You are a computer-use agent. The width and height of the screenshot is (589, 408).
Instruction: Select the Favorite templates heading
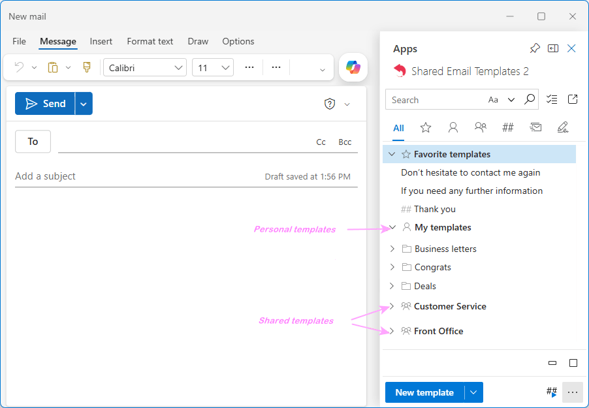pyautogui.click(x=452, y=155)
